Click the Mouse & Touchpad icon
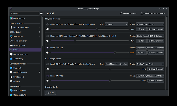This screenshot has height=106, width=177. tap(11, 28)
